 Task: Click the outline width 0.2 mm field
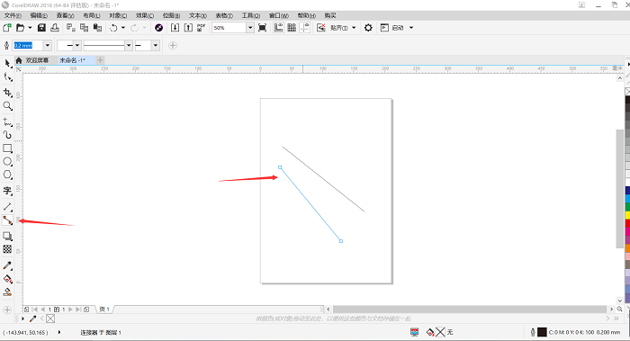[28, 45]
